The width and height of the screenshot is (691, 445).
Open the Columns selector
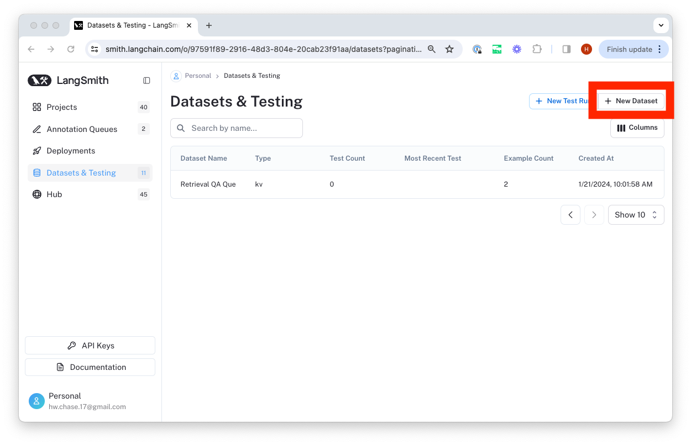(637, 128)
